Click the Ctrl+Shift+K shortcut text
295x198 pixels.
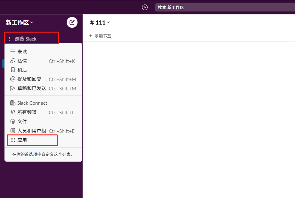pyautogui.click(x=62, y=61)
